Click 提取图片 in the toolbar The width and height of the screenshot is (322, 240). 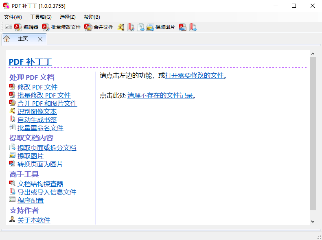(x=161, y=27)
